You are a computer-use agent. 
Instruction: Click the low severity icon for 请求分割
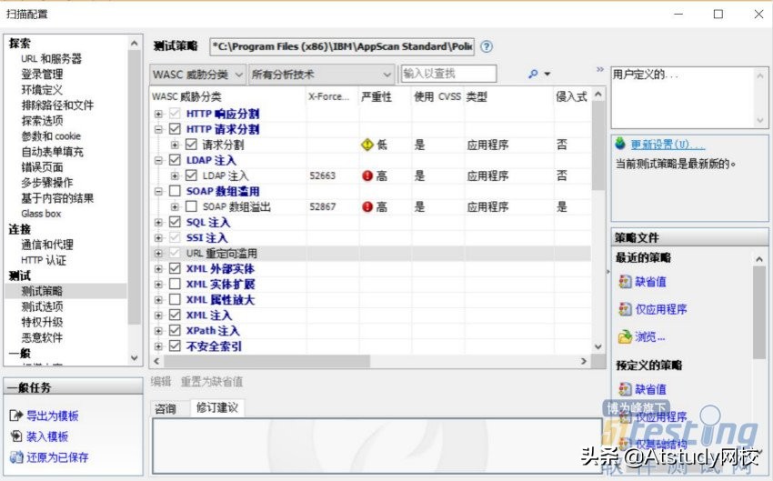367,145
